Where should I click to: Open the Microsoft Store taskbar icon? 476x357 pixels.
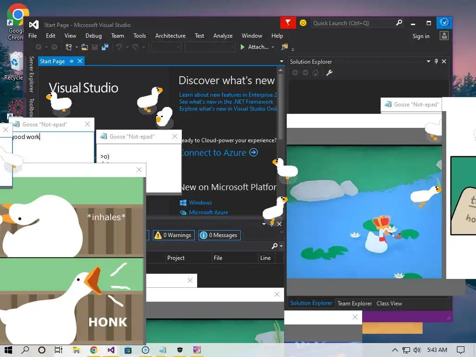tap(128, 350)
